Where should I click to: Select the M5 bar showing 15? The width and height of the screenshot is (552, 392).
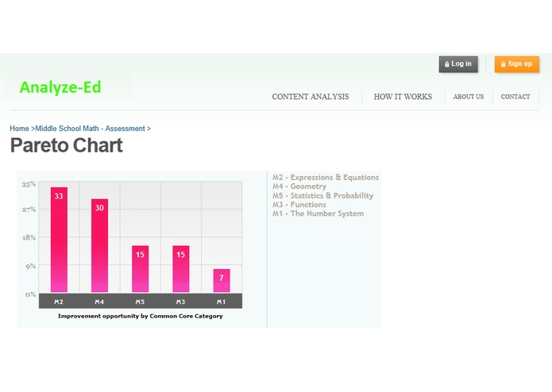pyautogui.click(x=140, y=269)
